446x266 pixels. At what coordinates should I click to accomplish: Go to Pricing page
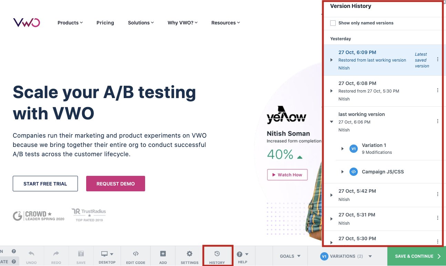(105, 23)
